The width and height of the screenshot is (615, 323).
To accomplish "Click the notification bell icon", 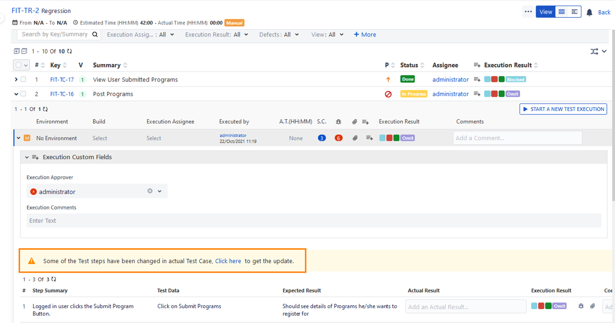I will coord(590,12).
